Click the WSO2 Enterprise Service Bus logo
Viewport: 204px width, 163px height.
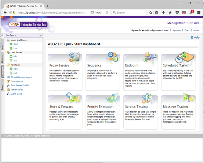pos(28,25)
